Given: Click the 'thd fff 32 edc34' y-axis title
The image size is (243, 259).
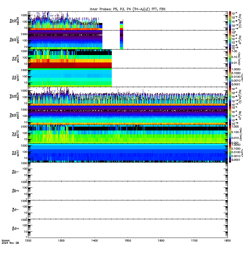Looking at the screenshot, I should click(14, 96).
